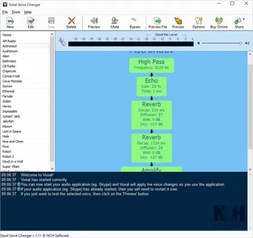
Task: Click the Reverb block with Decay 1720 ms
Action: [x=152, y=148]
